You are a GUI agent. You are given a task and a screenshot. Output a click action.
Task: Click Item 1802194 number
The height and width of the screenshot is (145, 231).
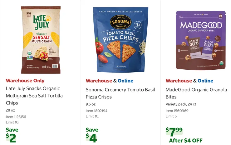tap(96, 111)
